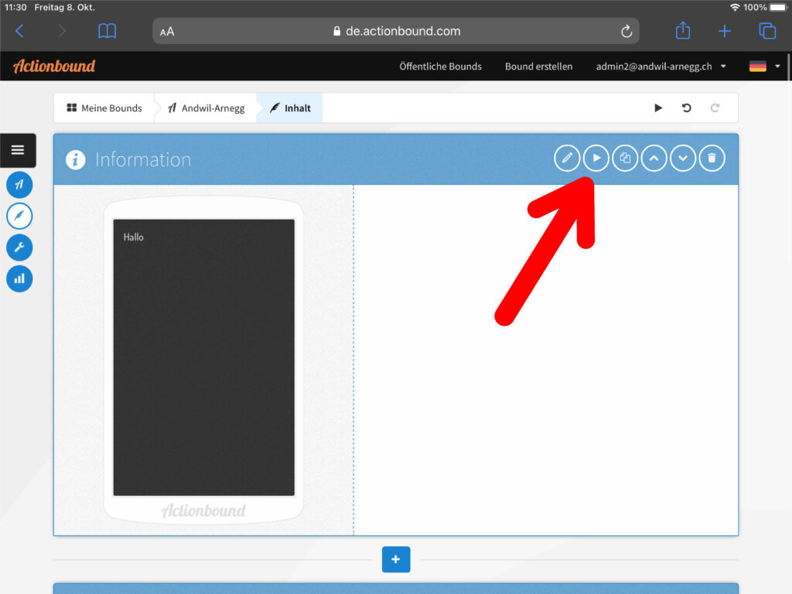Move Information element down
The width and height of the screenshot is (792, 594).
(683, 159)
